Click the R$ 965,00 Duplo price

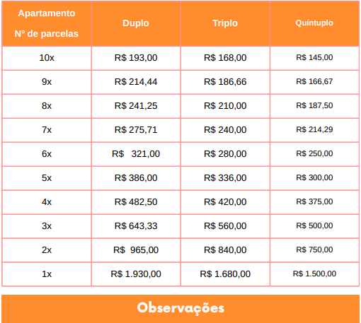[136, 250]
